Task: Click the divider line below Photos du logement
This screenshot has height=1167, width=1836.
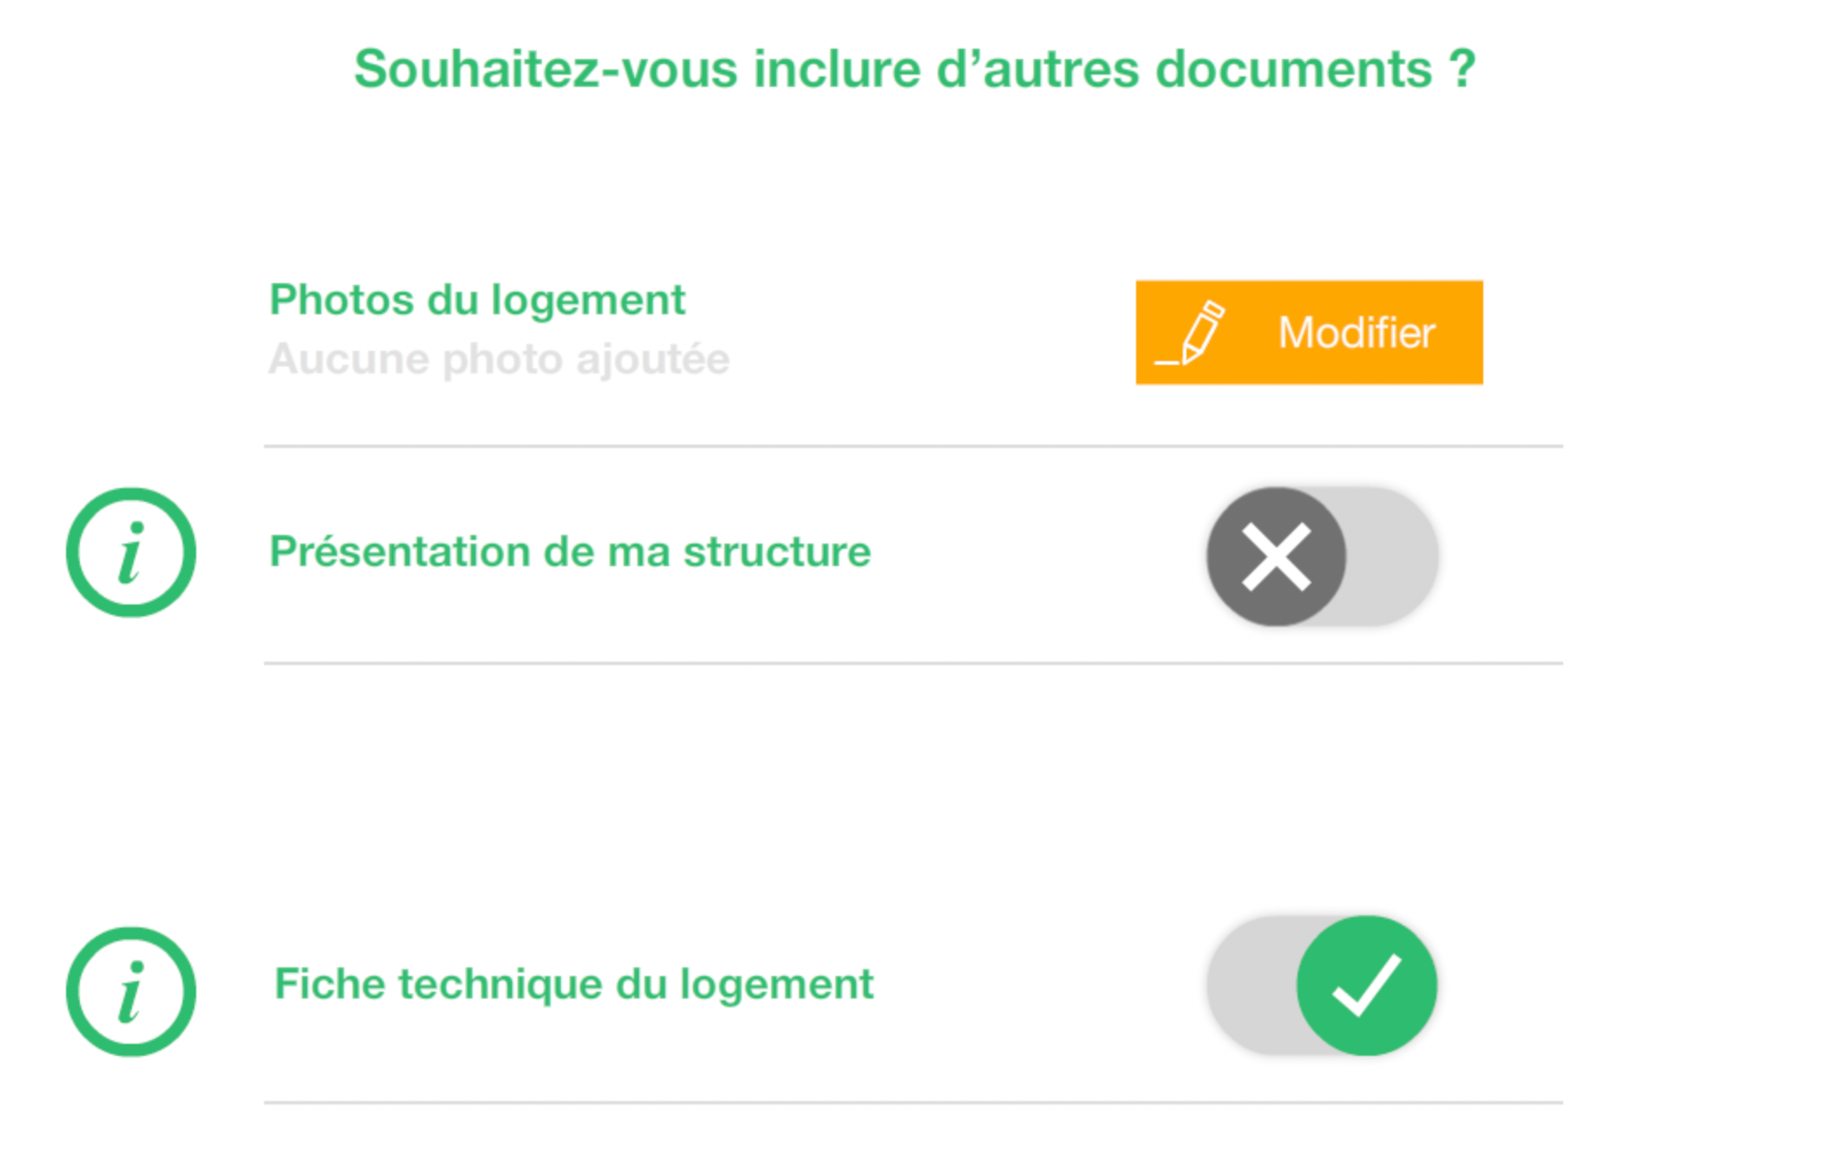Action: (x=913, y=446)
